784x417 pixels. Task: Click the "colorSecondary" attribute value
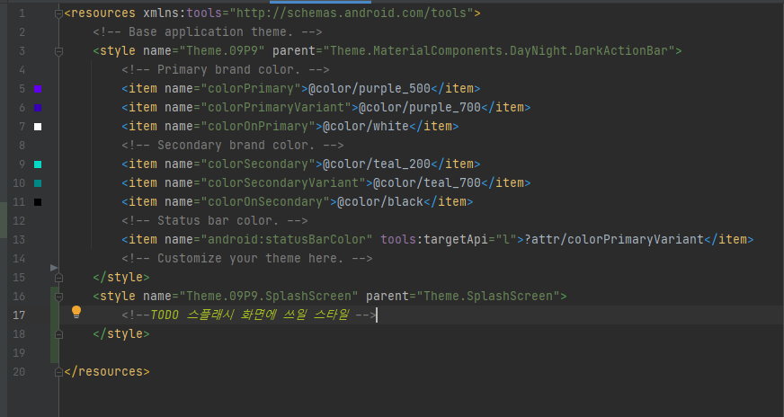point(258,164)
